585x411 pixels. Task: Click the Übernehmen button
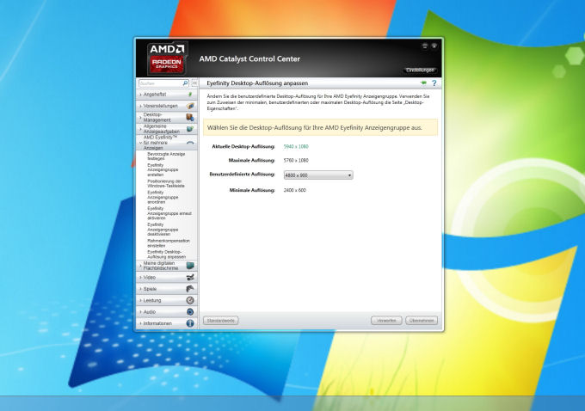coord(422,321)
